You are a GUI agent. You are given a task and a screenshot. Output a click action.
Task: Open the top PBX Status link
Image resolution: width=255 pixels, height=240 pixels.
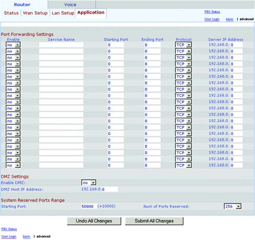pos(212,12)
